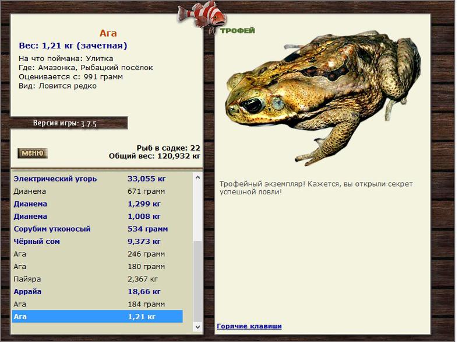The width and height of the screenshot is (466, 342).
Task: Select the Ага 184 грамм row
Action: [97, 304]
